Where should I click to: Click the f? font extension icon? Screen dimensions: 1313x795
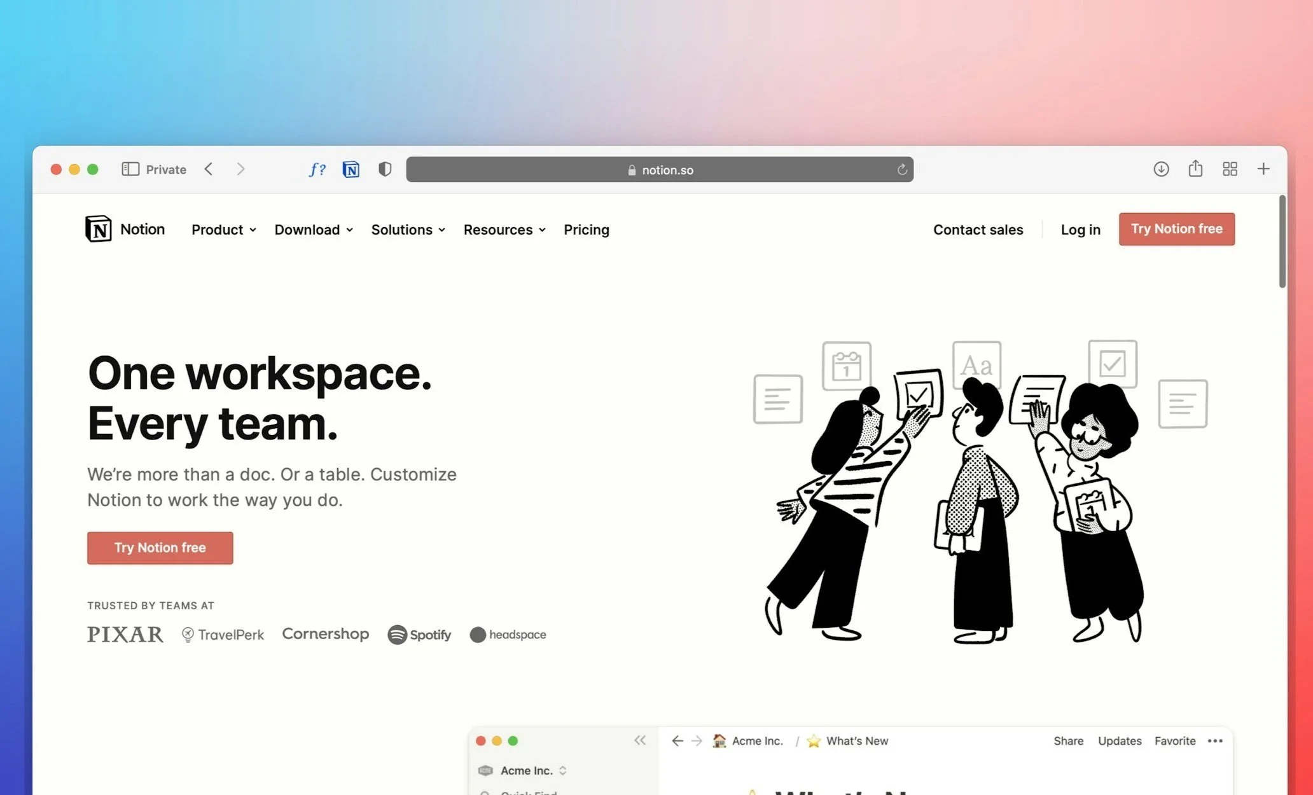317,169
